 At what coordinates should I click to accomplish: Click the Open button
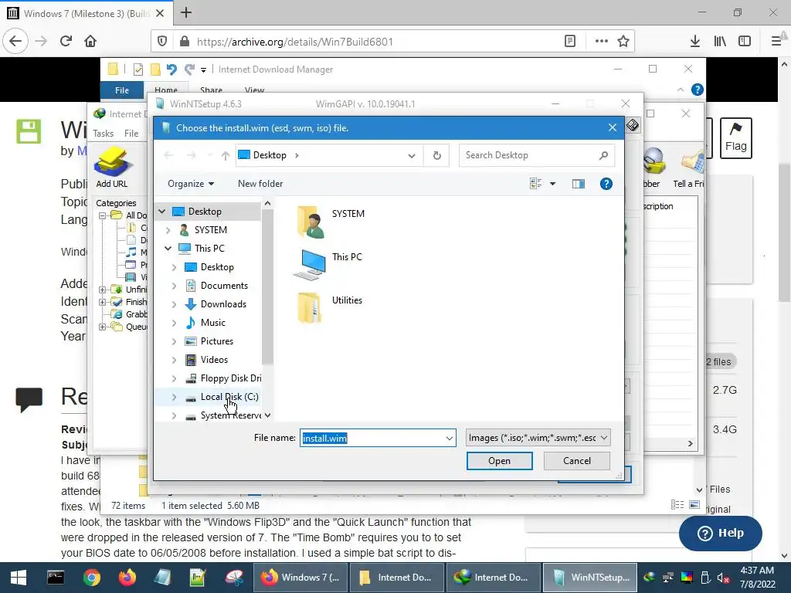tap(500, 461)
